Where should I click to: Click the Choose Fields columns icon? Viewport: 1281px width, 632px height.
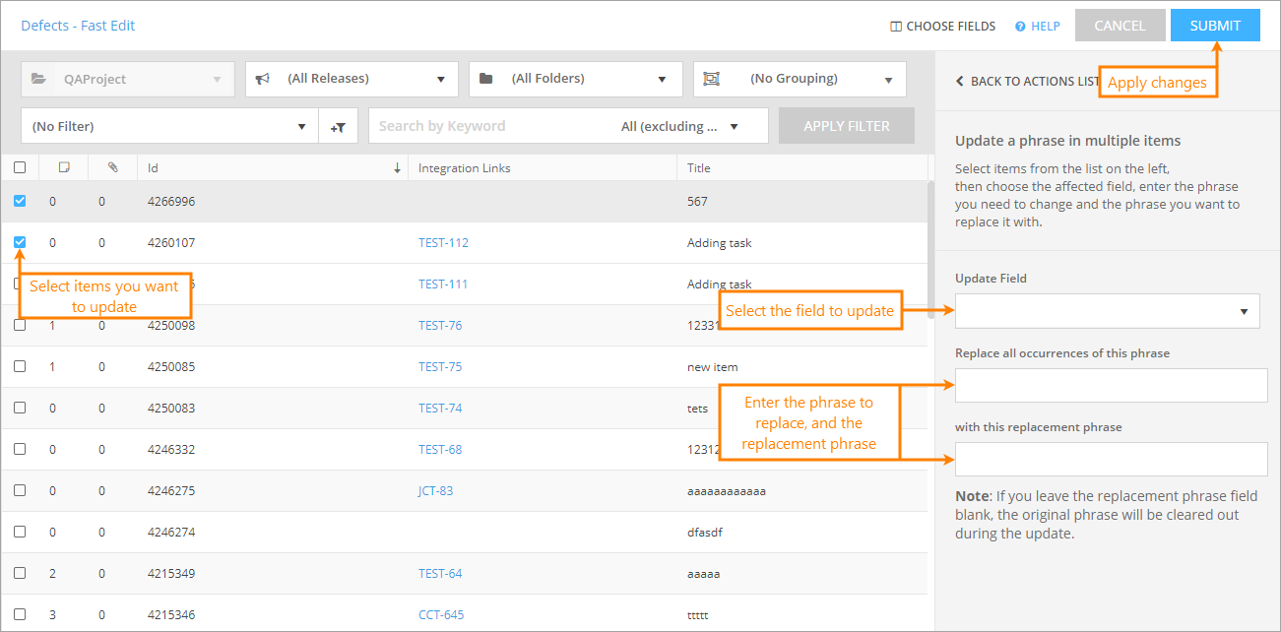pos(896,27)
